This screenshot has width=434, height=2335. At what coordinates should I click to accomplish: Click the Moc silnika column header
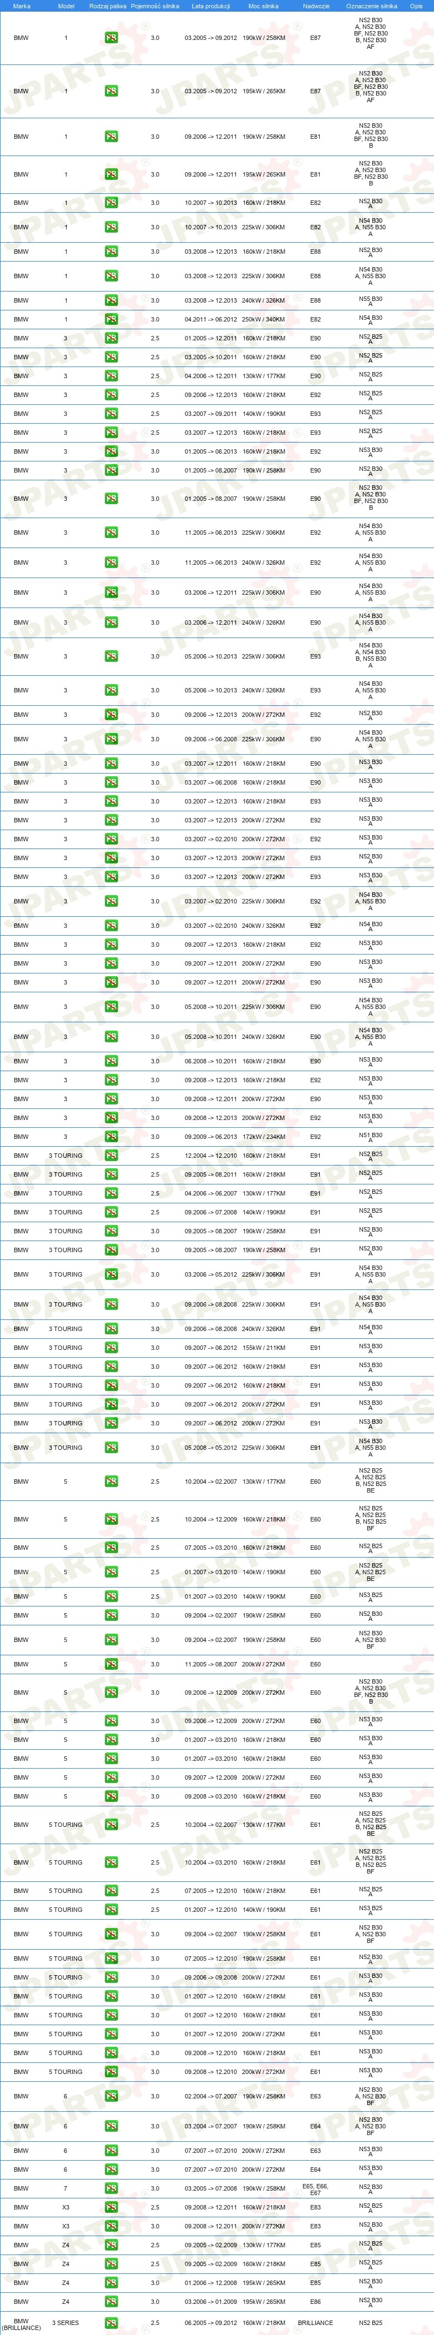[x=264, y=6]
